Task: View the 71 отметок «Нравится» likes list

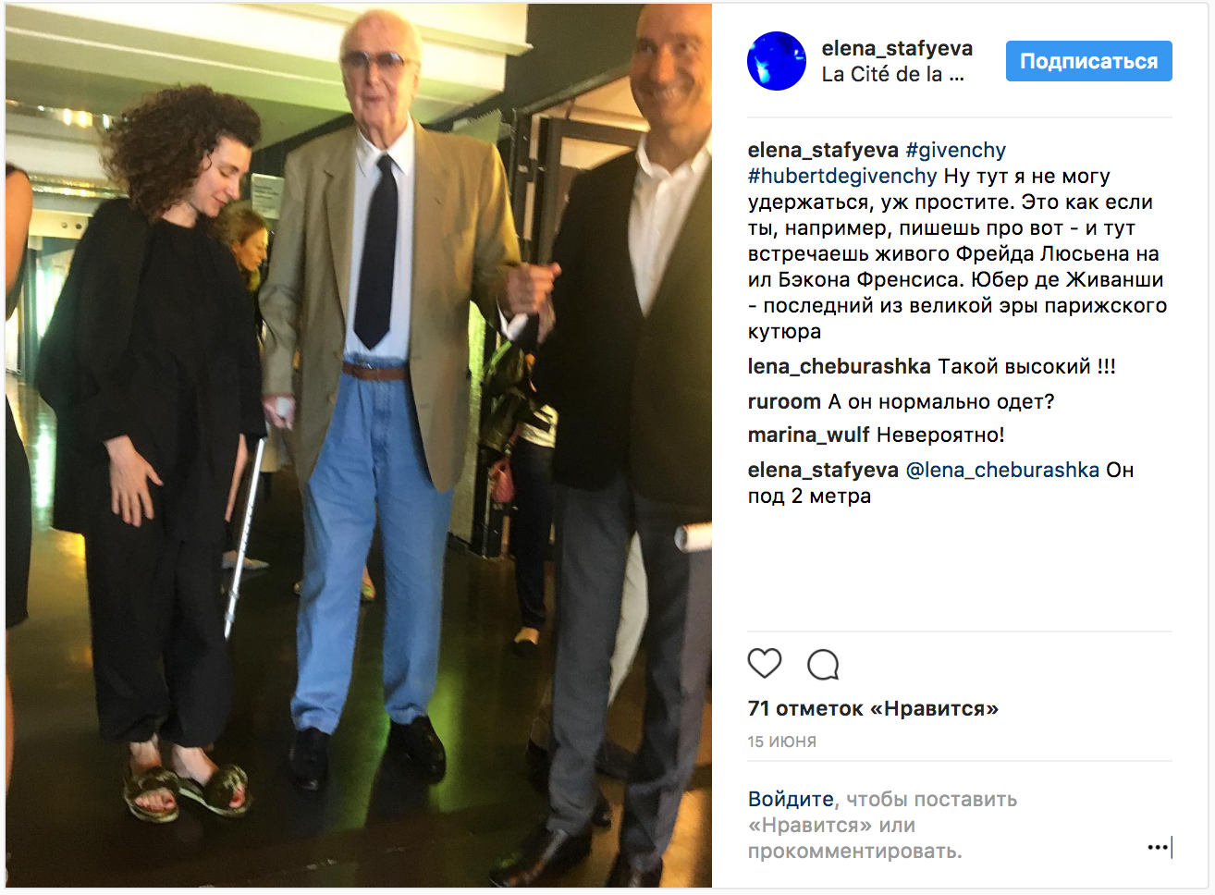Action: [x=873, y=708]
